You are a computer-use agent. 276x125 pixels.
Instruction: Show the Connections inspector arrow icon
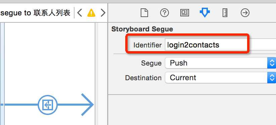pyautogui.click(x=245, y=13)
